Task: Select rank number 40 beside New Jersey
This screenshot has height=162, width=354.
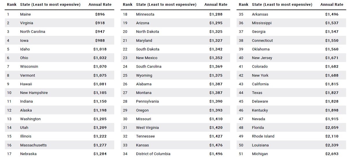Action: [241, 58]
